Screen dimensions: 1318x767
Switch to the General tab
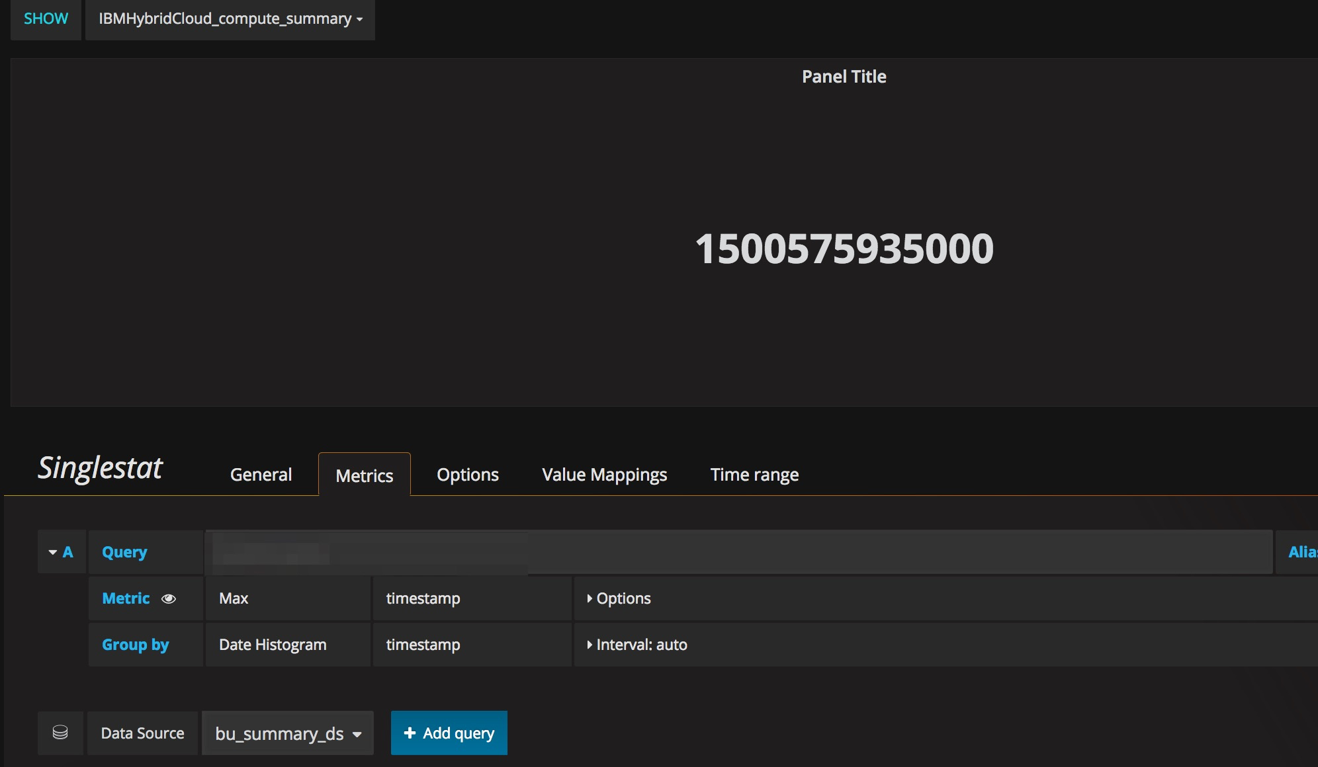pyautogui.click(x=261, y=475)
